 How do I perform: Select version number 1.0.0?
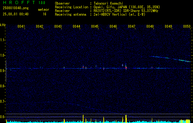coord(42,3)
